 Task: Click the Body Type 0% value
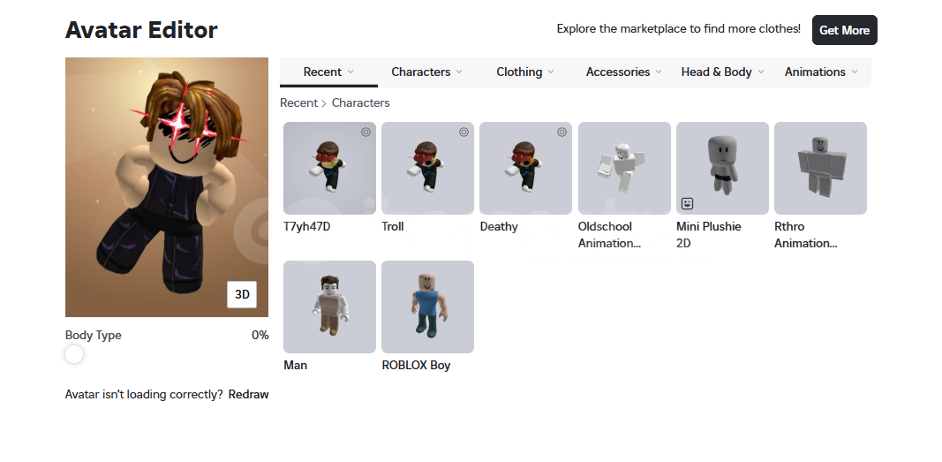pyautogui.click(x=260, y=335)
